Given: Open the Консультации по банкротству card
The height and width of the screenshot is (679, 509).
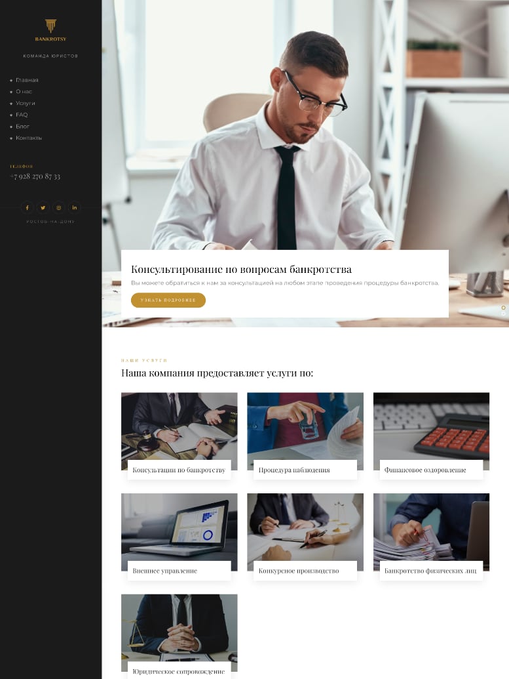Looking at the screenshot, I should tap(179, 436).
